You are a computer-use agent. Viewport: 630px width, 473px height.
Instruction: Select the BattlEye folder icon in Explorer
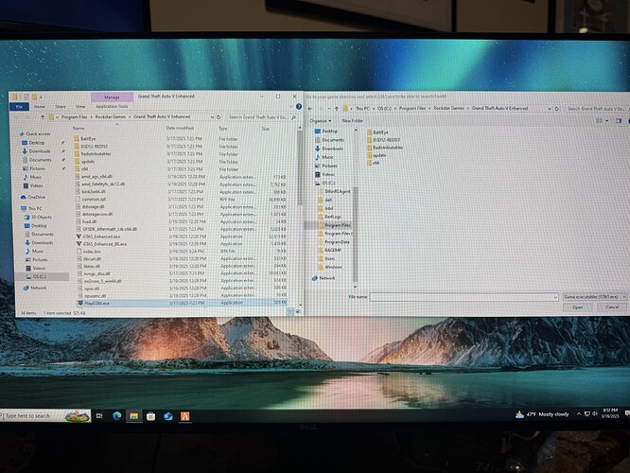click(x=77, y=139)
